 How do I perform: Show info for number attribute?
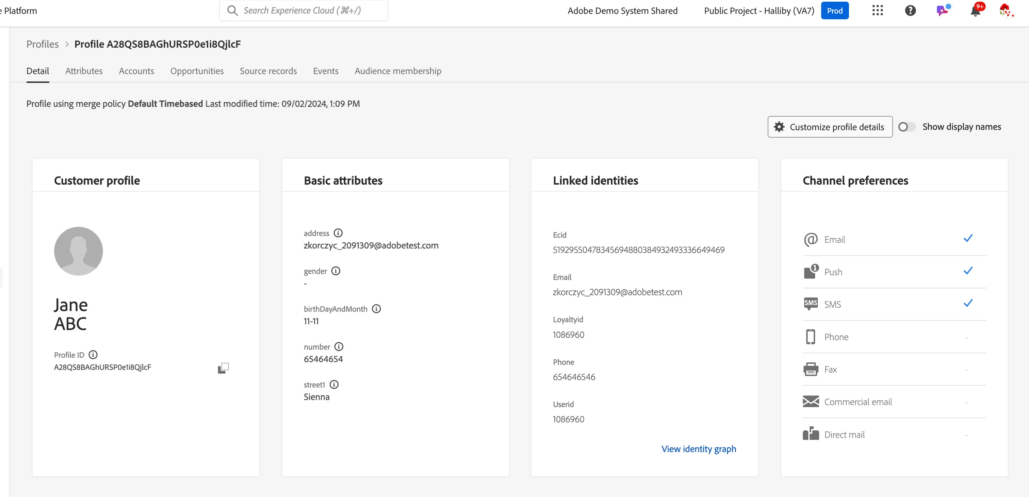click(x=339, y=346)
